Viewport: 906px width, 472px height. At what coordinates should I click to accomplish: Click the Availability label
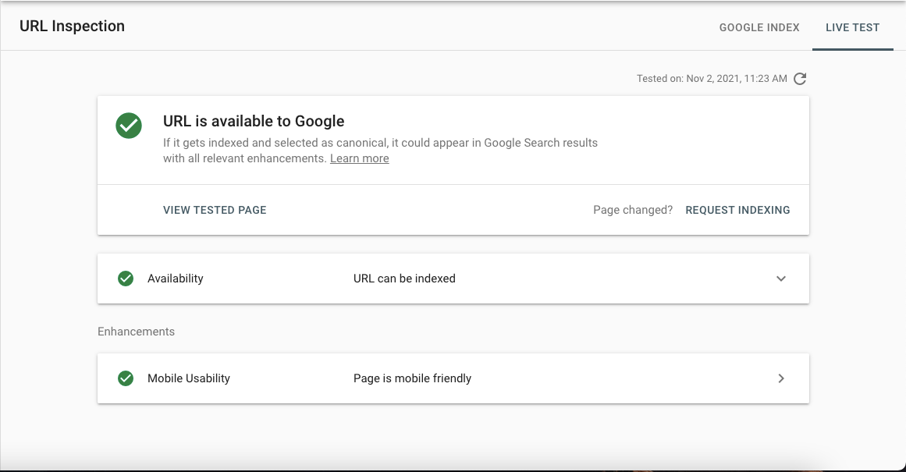[x=175, y=279]
